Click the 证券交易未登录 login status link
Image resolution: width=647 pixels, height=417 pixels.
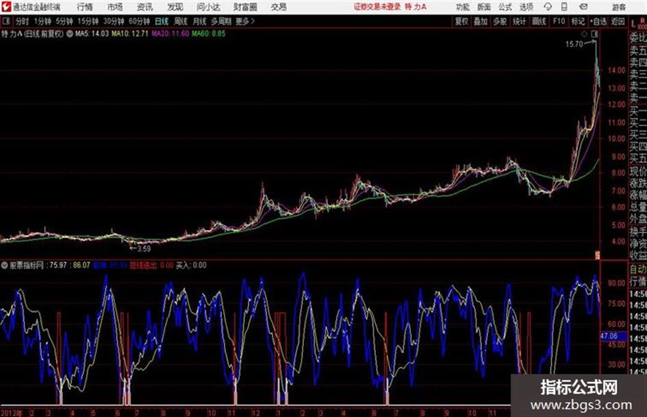377,7
